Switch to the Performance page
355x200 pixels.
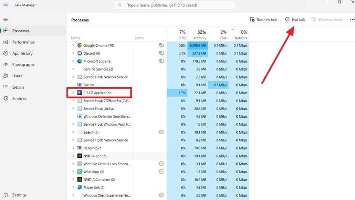pos(33,42)
